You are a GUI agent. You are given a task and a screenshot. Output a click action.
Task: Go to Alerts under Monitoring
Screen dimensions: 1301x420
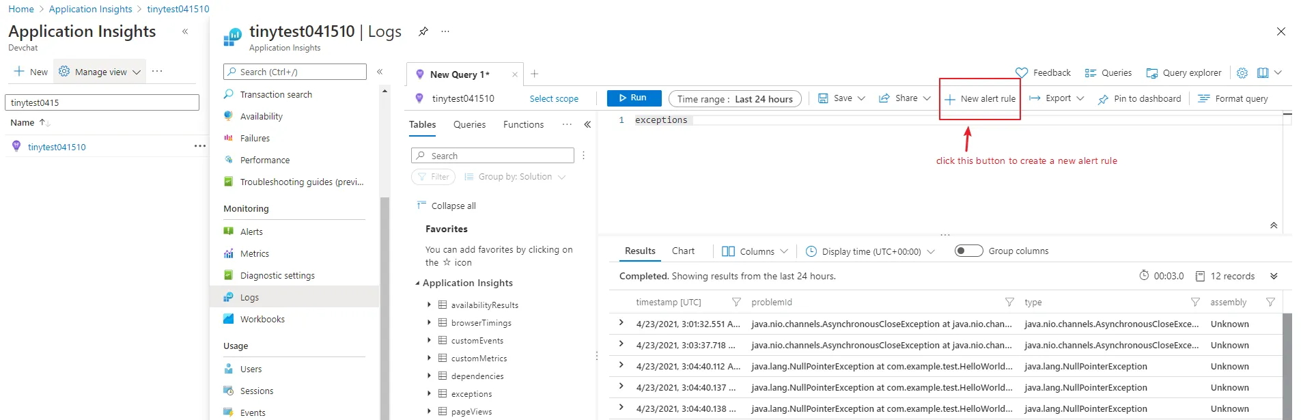point(251,232)
